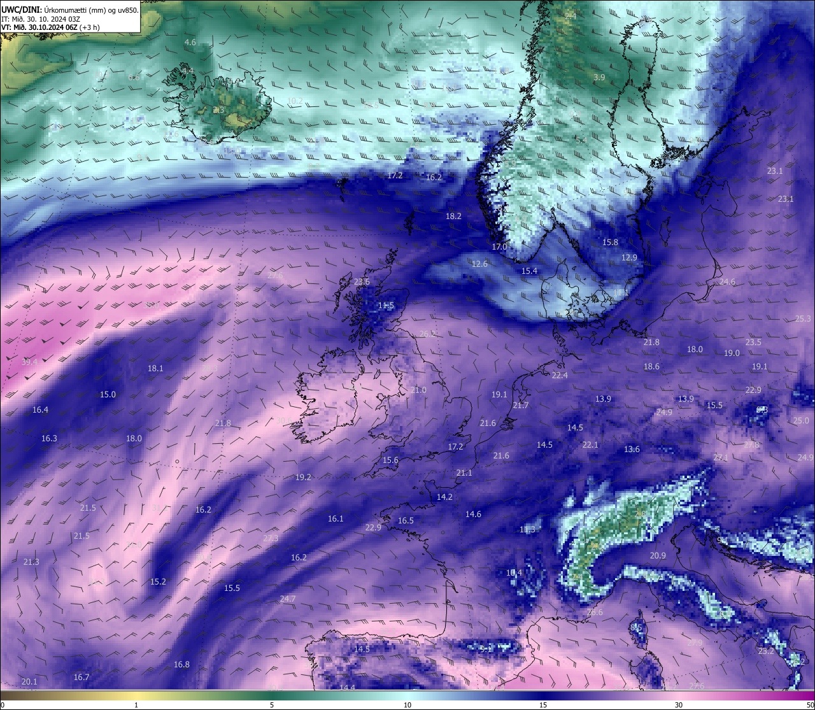The width and height of the screenshot is (815, 710).
Task: Click the 16.5 value label
Action: pyautogui.click(x=406, y=520)
